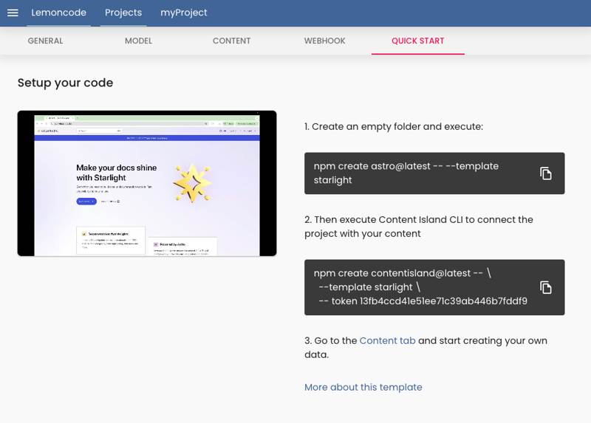Click the token line in contentisland code block
Image resolution: width=591 pixels, height=423 pixels.
click(x=422, y=301)
